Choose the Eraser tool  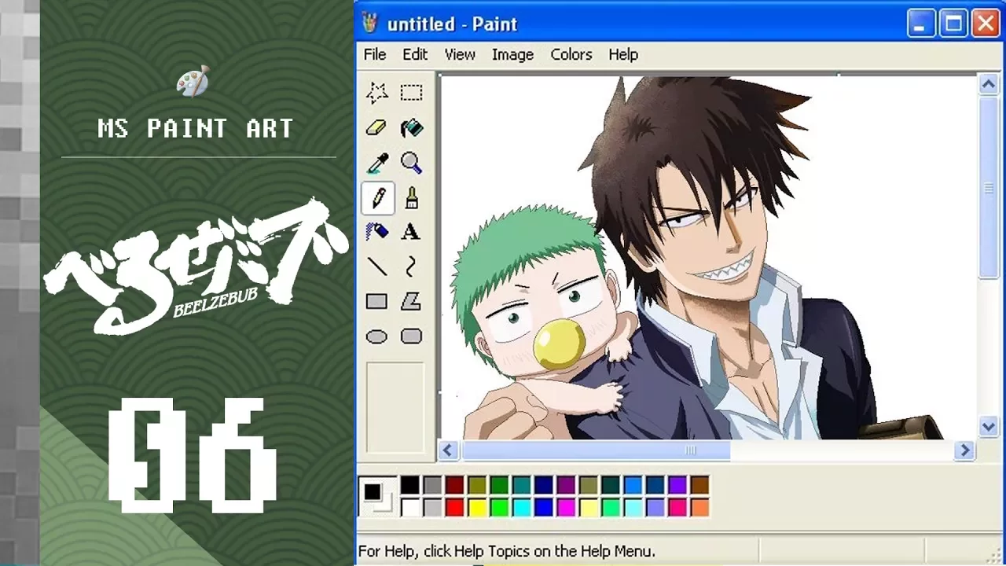(x=377, y=128)
